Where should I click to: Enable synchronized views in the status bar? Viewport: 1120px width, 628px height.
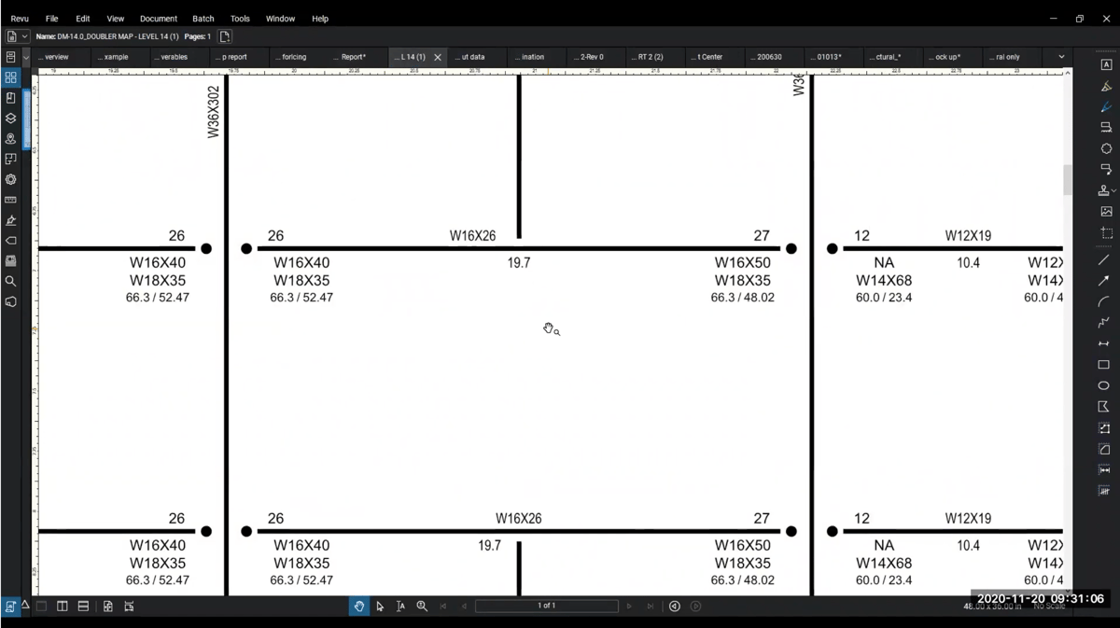click(106, 606)
